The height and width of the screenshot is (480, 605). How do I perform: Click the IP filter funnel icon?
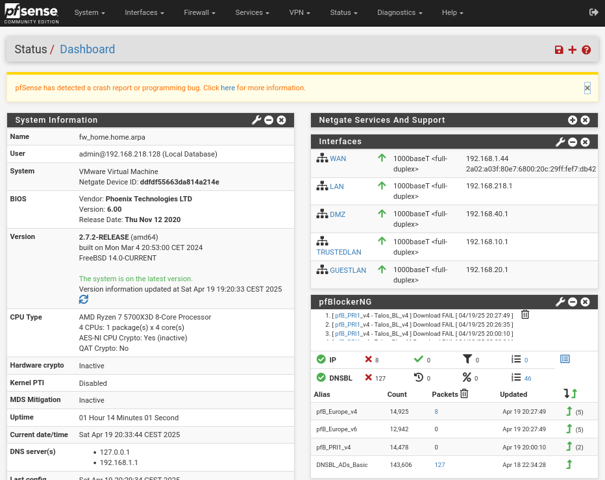(x=467, y=359)
